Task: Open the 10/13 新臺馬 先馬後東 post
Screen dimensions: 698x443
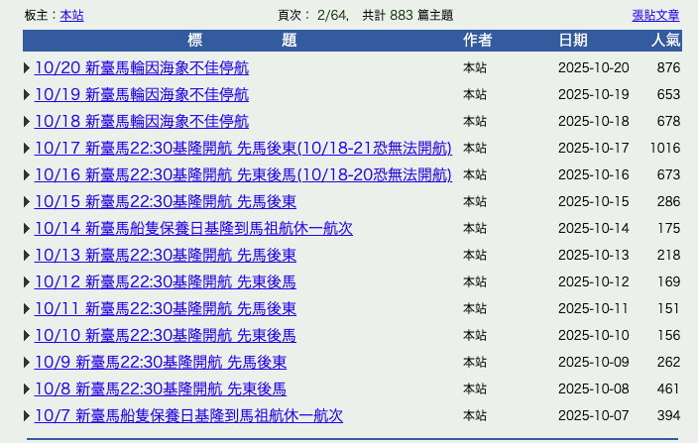Action: click(165, 256)
